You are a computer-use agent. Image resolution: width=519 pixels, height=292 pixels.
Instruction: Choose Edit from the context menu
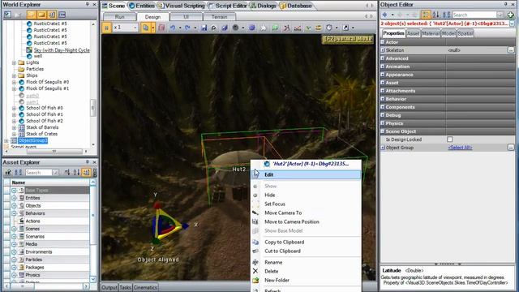tap(307, 174)
